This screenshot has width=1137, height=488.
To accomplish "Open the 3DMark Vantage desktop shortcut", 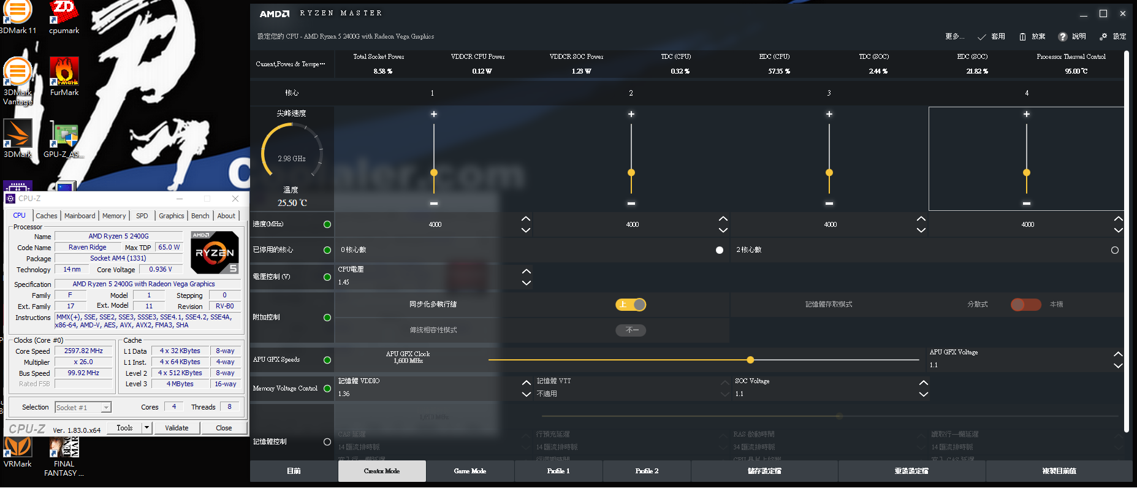I will [x=18, y=81].
